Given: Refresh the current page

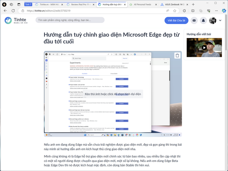Looking at the screenshot, I should (x=13, y=11).
